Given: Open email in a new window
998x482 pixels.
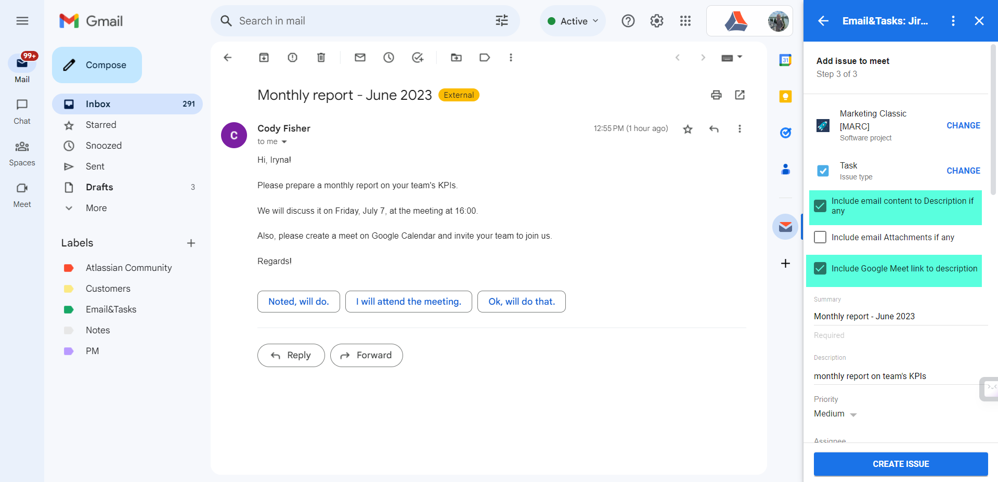Looking at the screenshot, I should click(740, 95).
